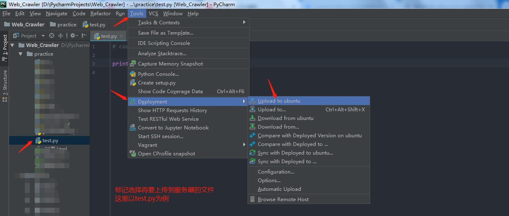Expand the Vagrant submenu
The height and width of the screenshot is (216, 509).
pyautogui.click(x=245, y=144)
